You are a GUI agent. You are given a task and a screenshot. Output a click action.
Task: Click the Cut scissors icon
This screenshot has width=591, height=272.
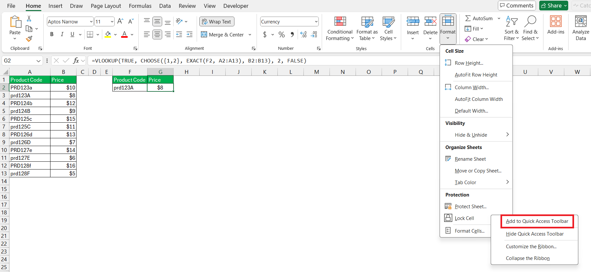pos(29,19)
